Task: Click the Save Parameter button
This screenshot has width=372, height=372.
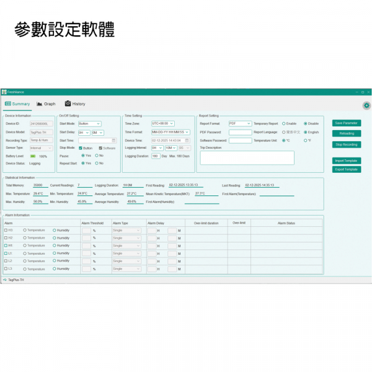Action: [346, 123]
